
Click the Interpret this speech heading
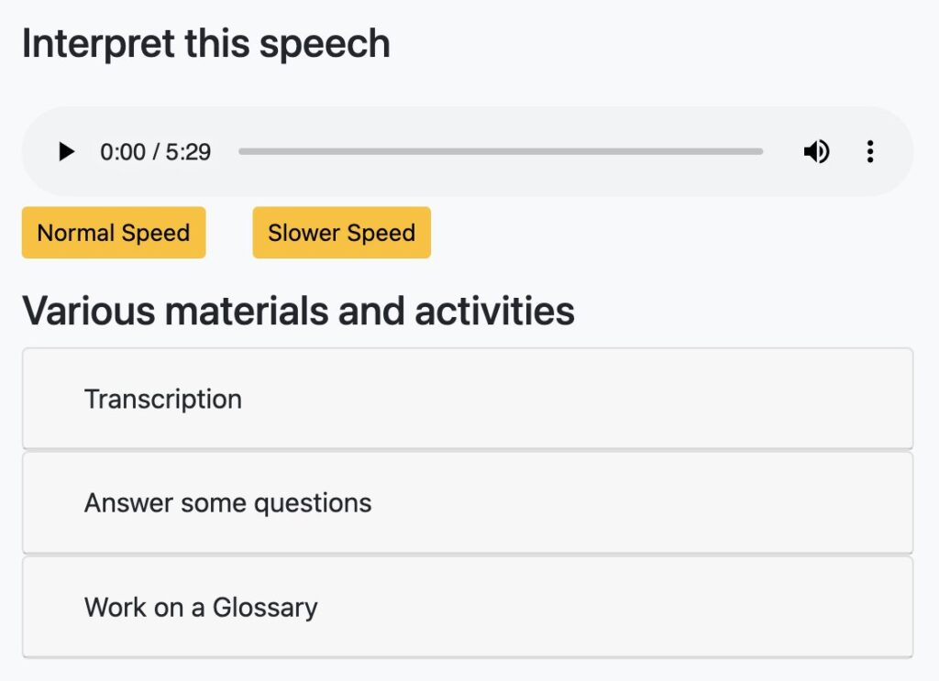206,44
